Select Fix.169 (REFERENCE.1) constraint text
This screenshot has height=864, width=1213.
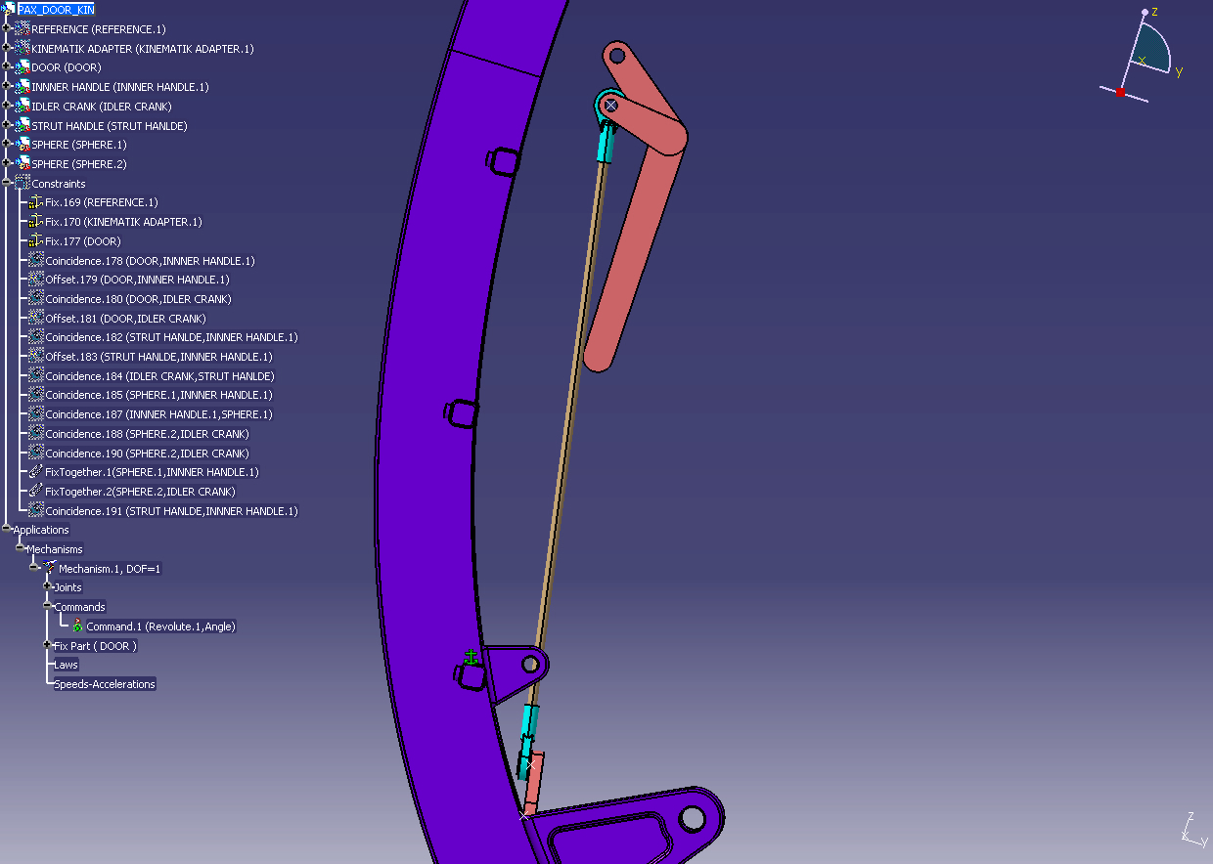click(x=102, y=202)
